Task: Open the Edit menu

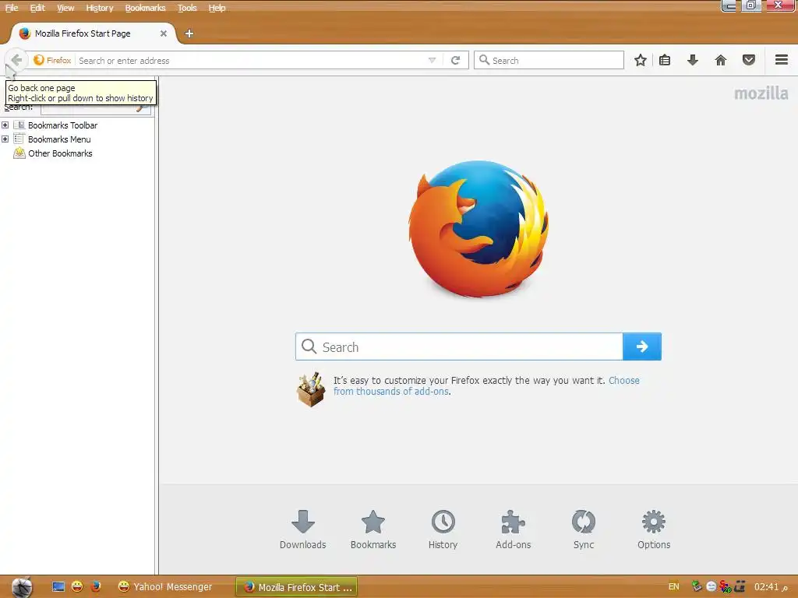Action: coord(37,8)
